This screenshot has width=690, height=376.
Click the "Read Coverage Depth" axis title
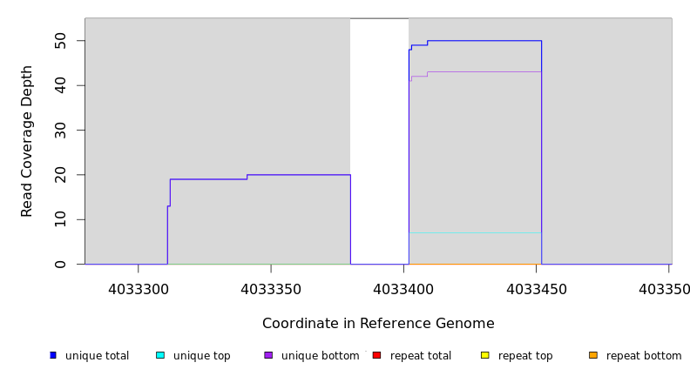tap(27, 141)
